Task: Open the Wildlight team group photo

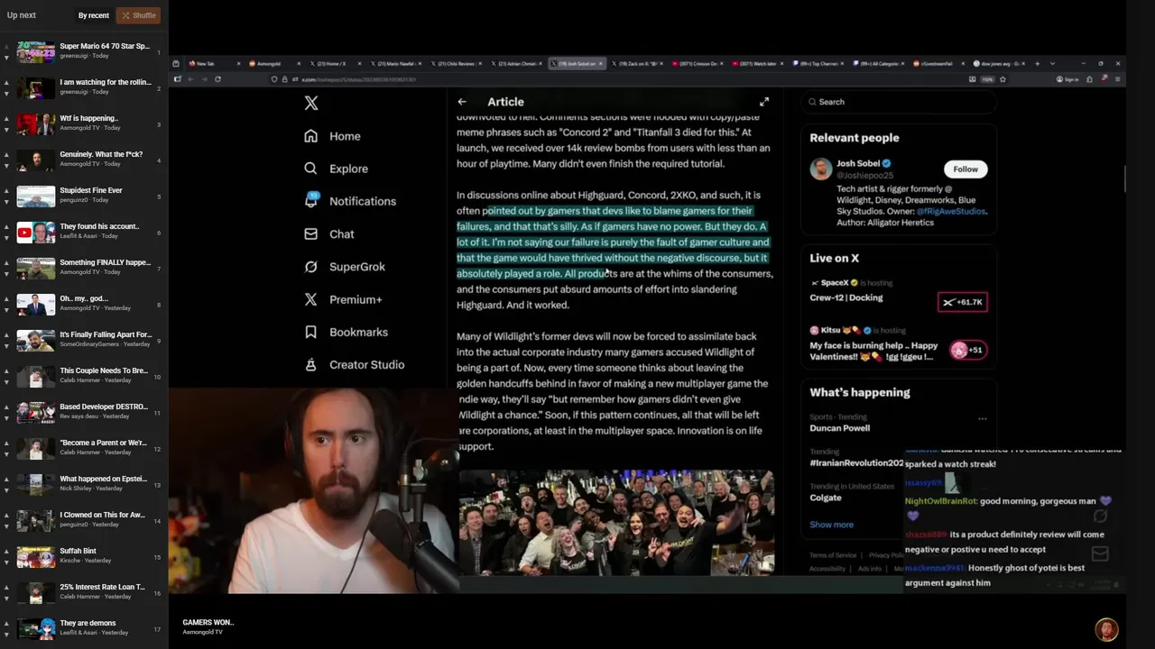Action: 616,523
